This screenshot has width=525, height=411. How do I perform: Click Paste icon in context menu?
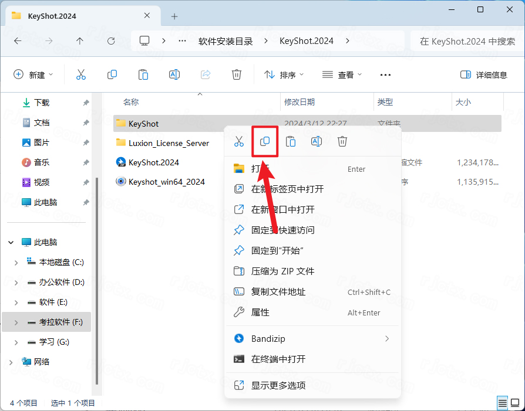[x=290, y=141]
